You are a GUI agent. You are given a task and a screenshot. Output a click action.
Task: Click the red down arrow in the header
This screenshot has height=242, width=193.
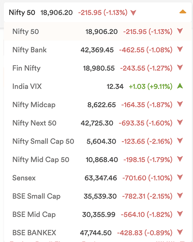[134, 13]
